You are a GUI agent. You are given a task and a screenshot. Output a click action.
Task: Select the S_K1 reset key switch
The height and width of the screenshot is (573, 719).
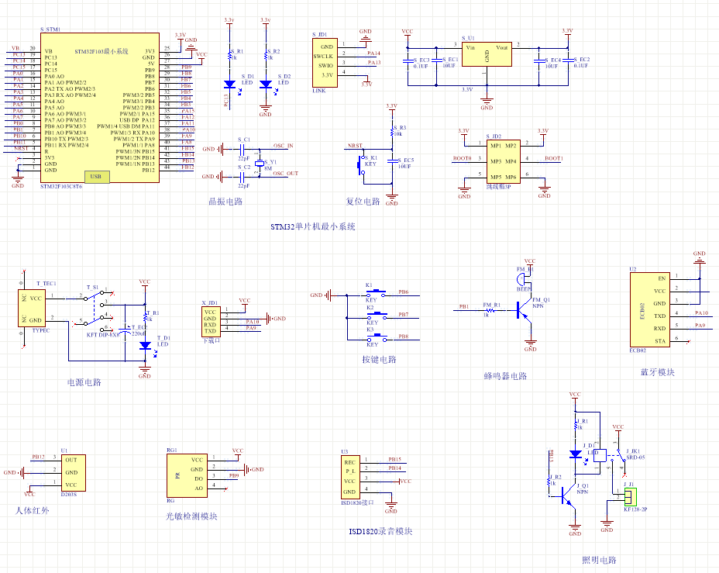[x=363, y=163]
